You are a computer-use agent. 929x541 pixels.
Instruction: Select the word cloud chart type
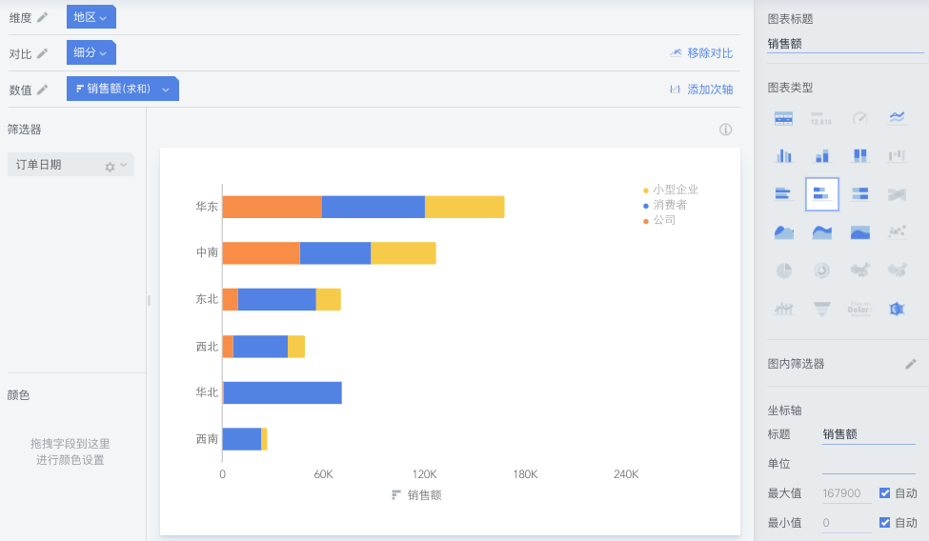(859, 309)
